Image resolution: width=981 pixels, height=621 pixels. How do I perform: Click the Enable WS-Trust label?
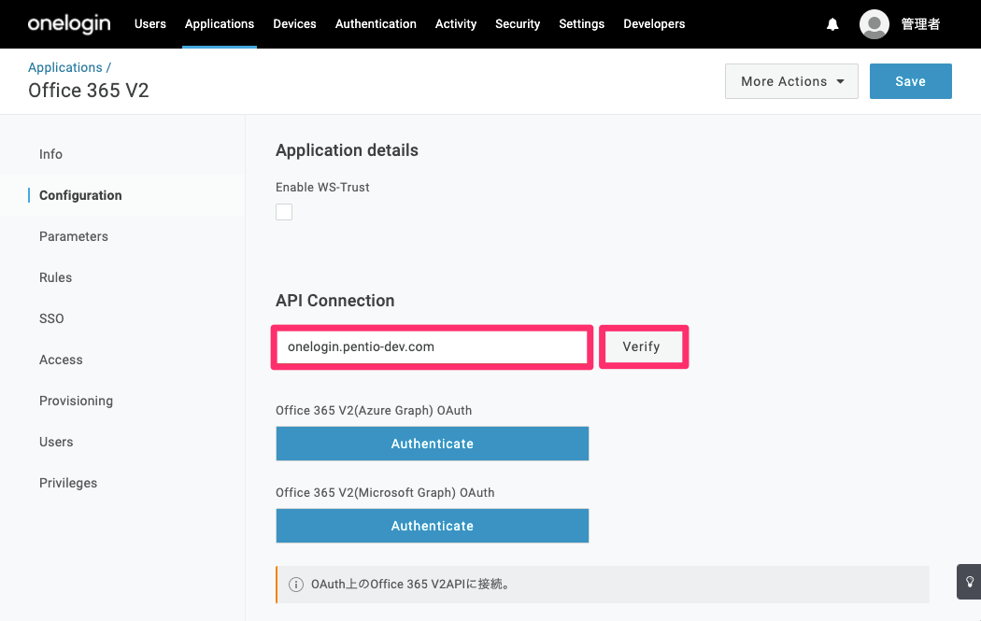pos(322,188)
